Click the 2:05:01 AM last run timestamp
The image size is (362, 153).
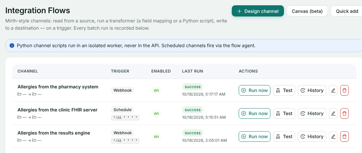(x=204, y=140)
